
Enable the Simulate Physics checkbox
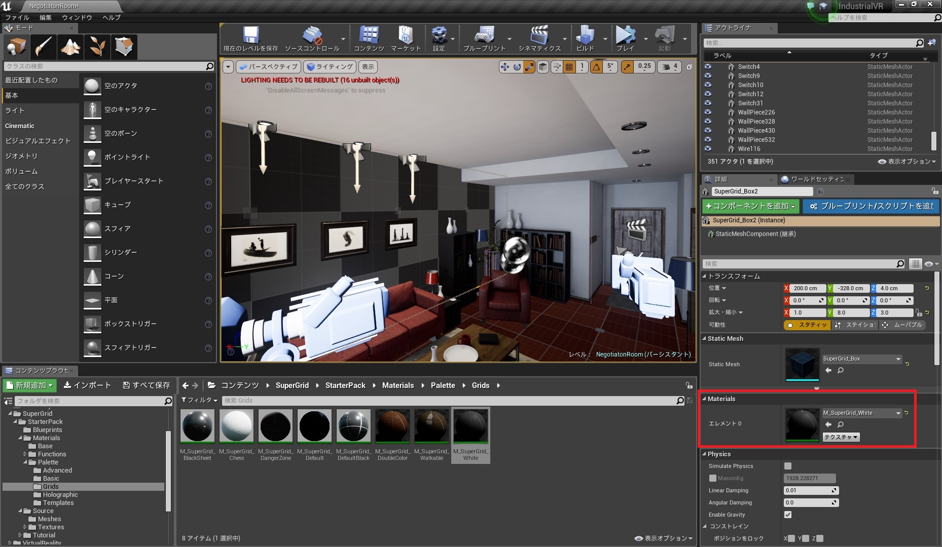[x=788, y=466]
